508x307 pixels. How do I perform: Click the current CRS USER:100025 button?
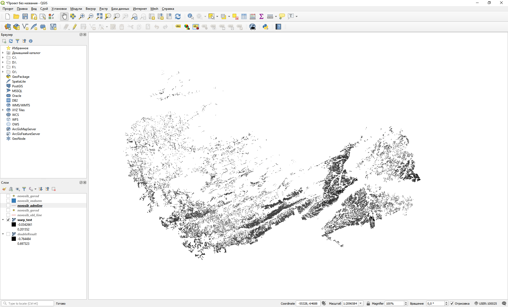point(486,304)
